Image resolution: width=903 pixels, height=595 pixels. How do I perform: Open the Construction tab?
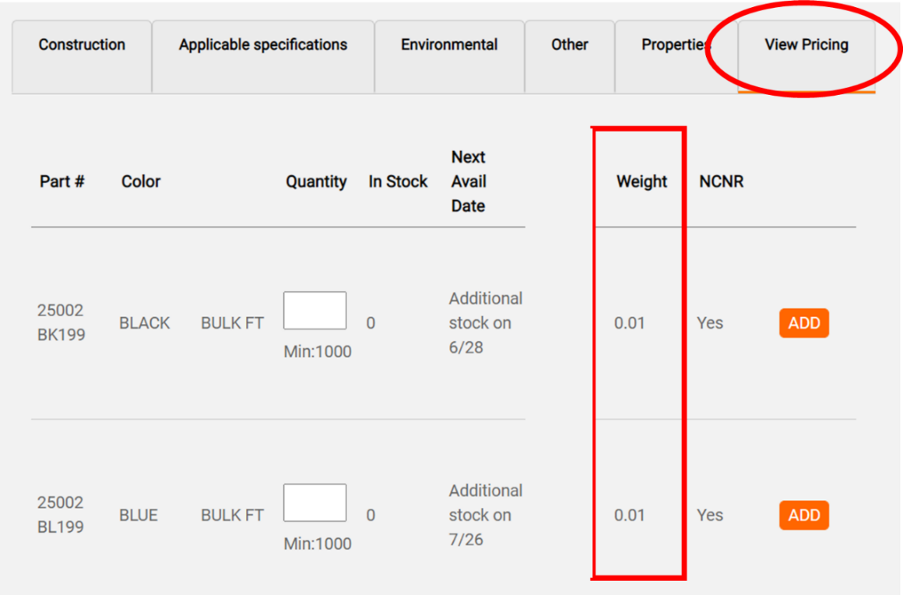(x=81, y=46)
